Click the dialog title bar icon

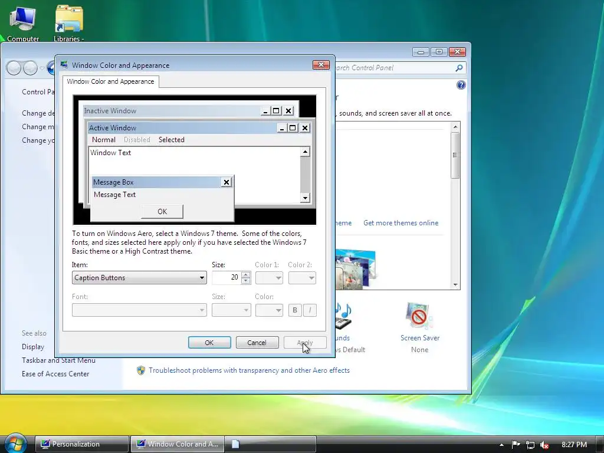pyautogui.click(x=64, y=65)
